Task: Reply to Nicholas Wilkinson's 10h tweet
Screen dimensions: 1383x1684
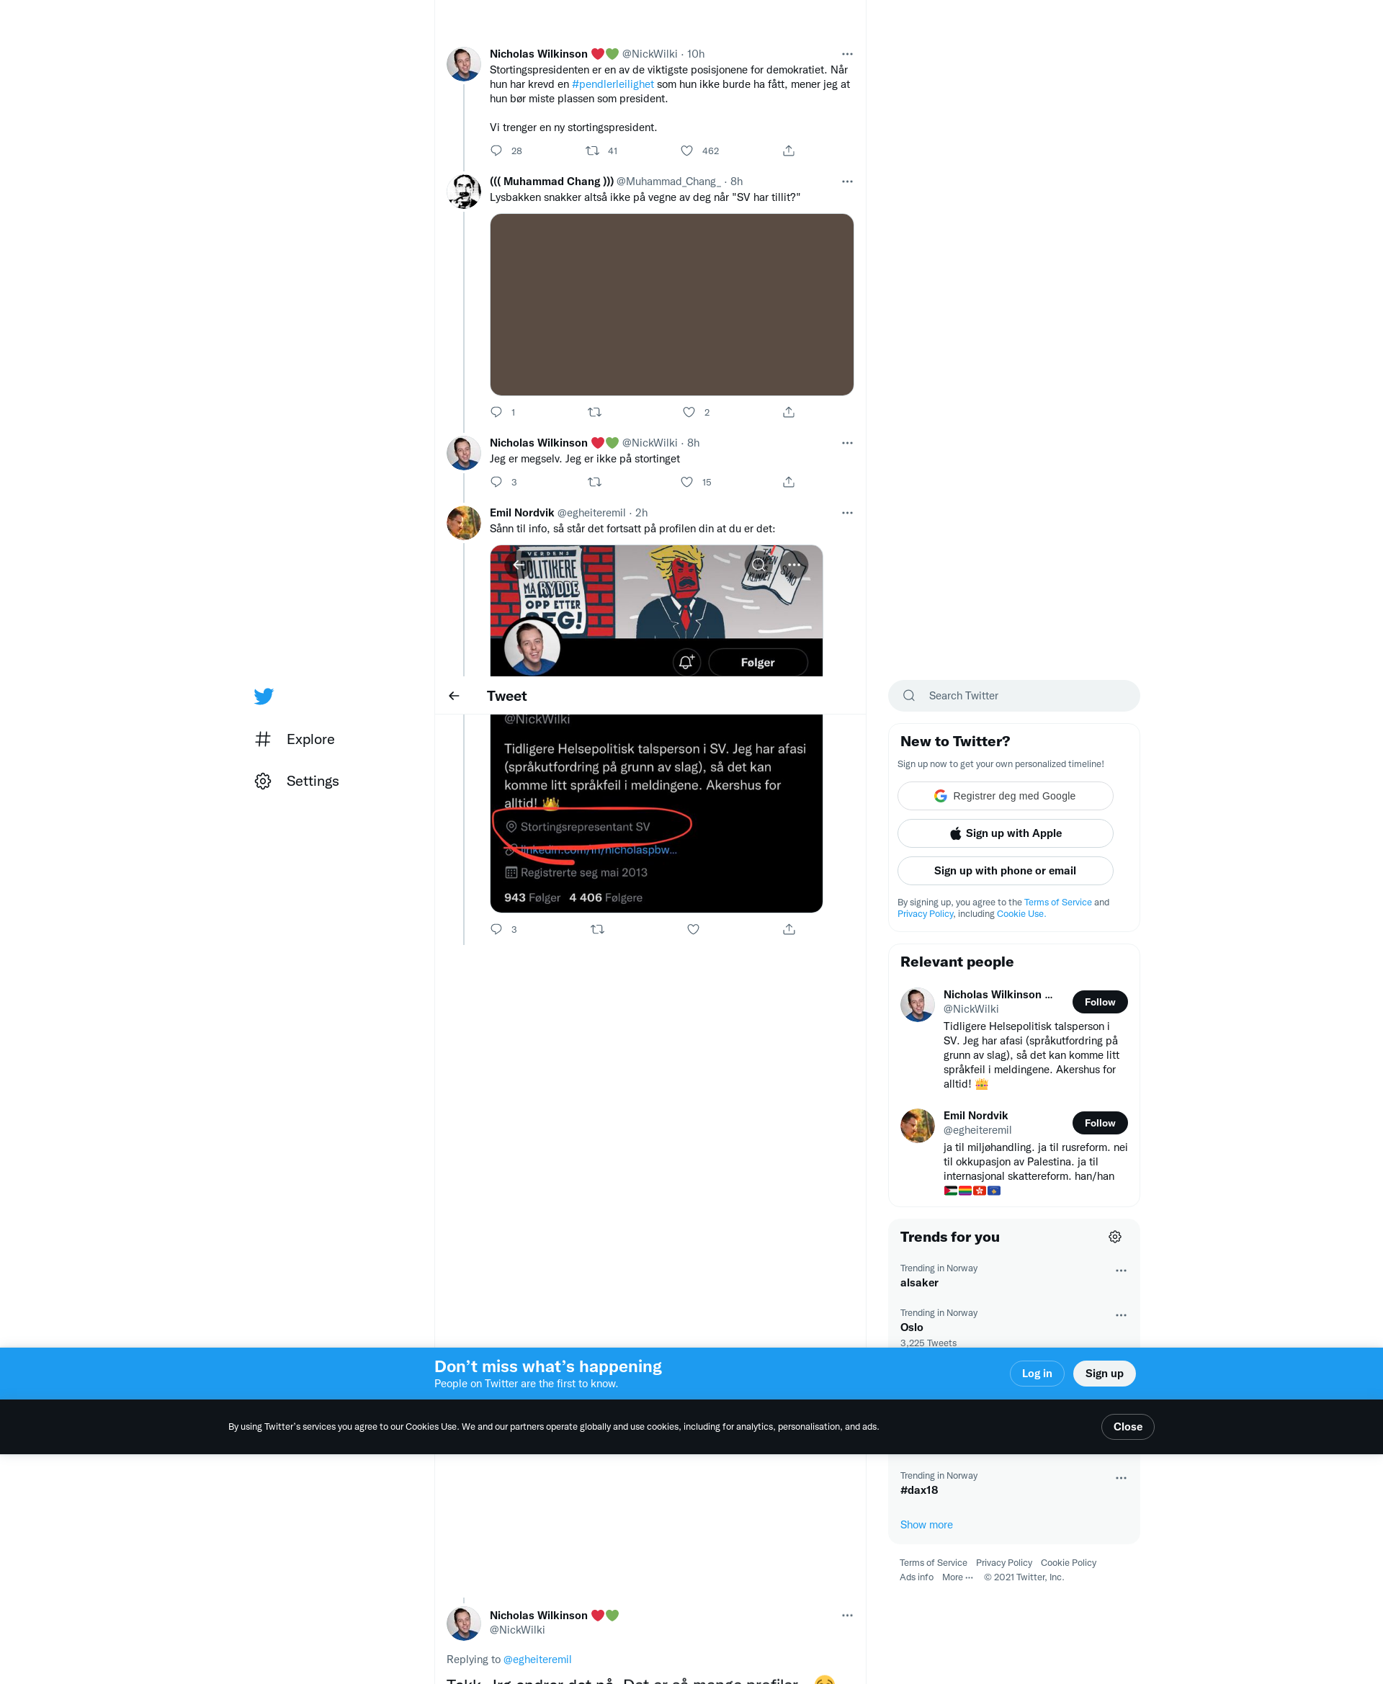Action: [x=496, y=151]
